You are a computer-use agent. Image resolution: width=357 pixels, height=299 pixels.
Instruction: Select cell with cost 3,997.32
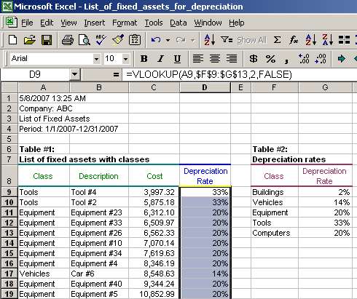coord(154,192)
